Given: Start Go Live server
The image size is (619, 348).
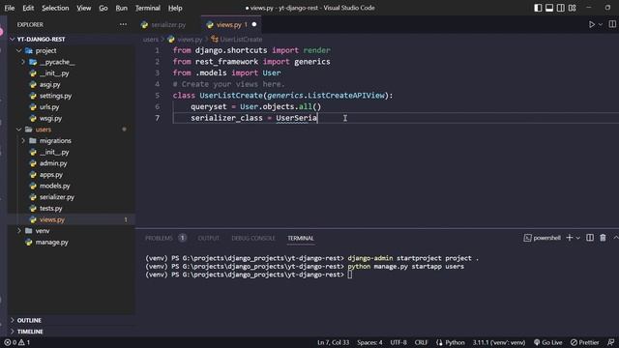Looking at the screenshot, I should point(548,342).
